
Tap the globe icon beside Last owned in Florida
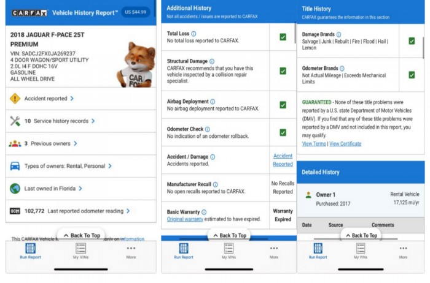tap(15, 189)
